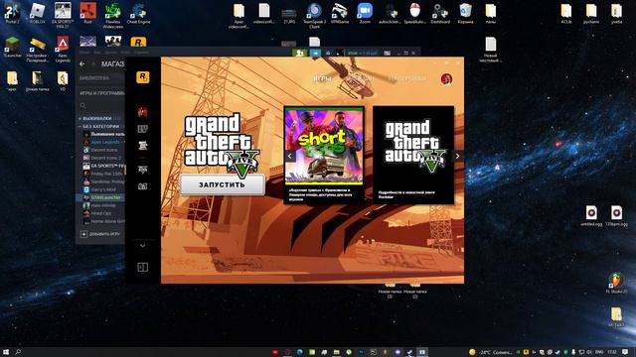Select the red game icon in launcher sidebar
The width and height of the screenshot is (636, 357).
pos(142,112)
